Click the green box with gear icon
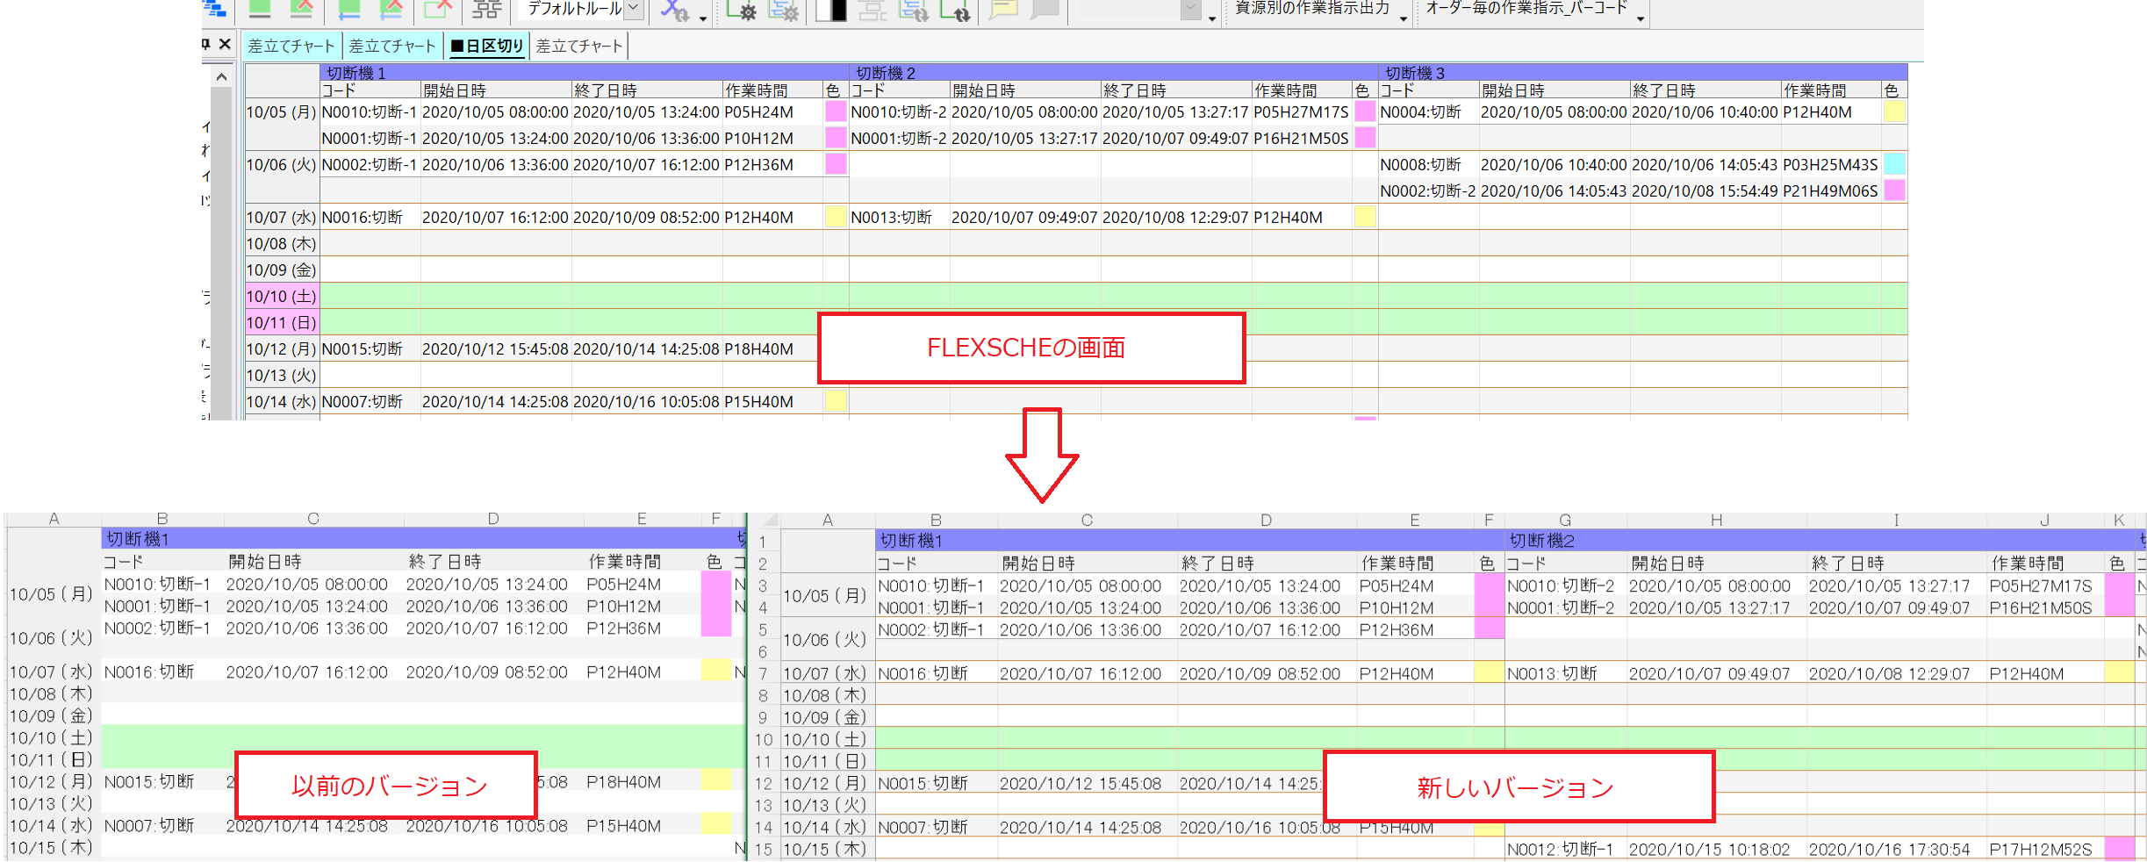2147x862 pixels. 741,10
